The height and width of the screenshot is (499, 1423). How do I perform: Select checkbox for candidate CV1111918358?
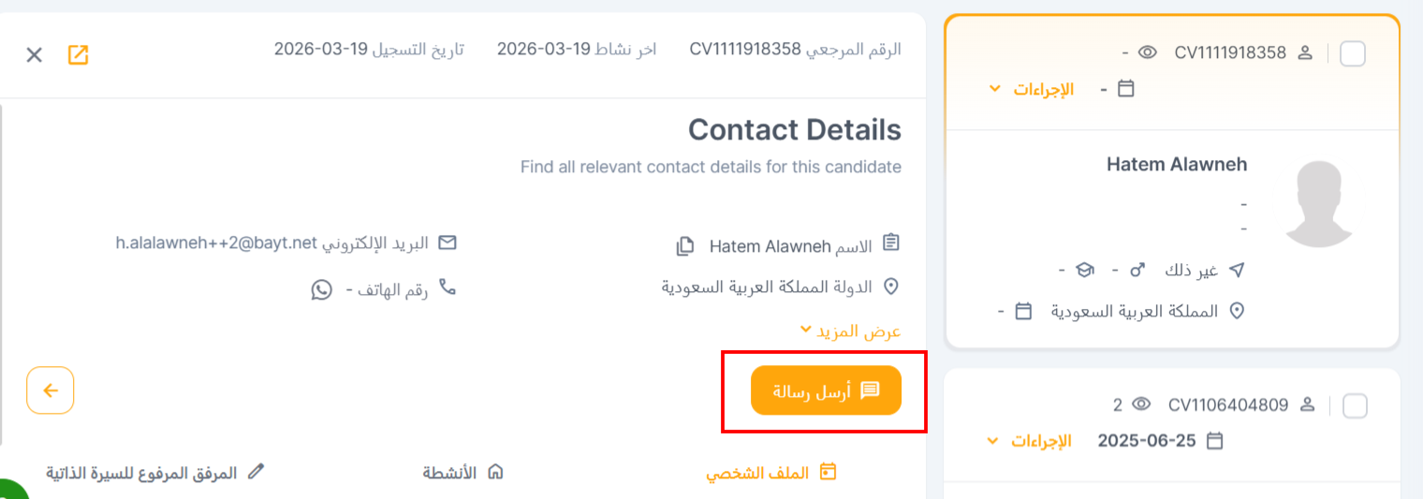tap(1353, 54)
